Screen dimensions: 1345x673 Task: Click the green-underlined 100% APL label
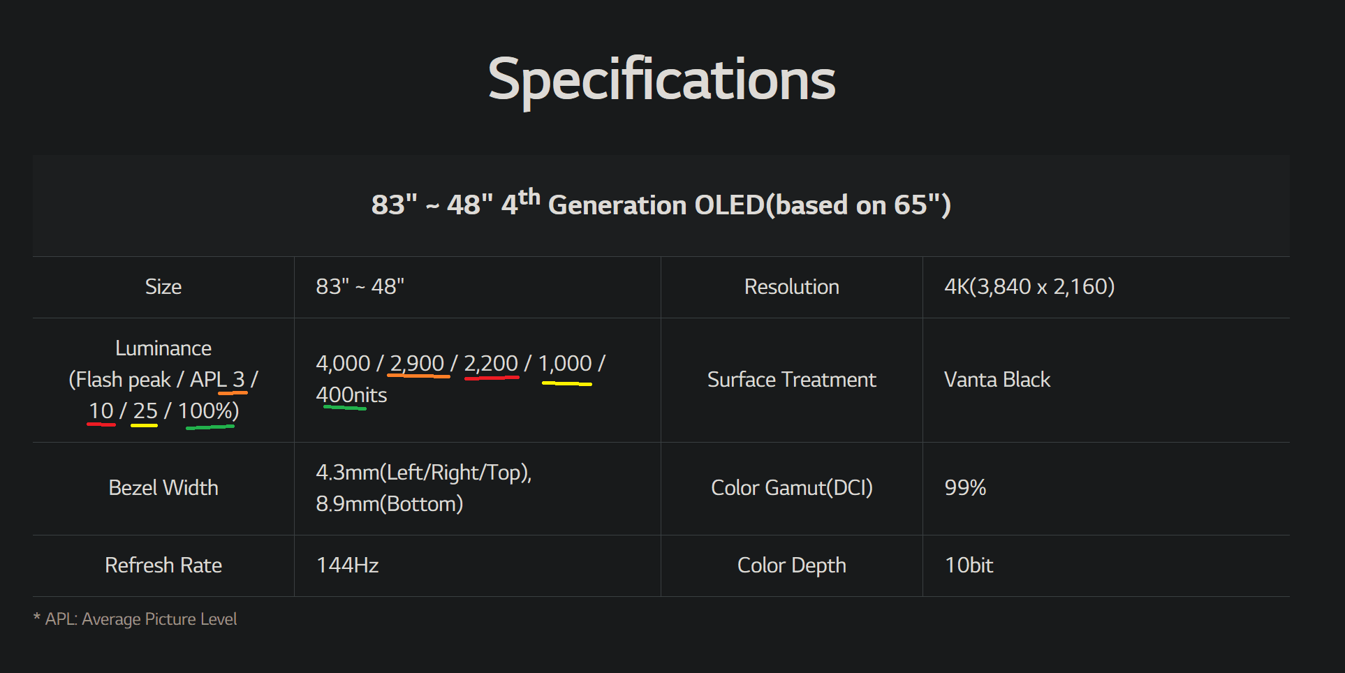[x=207, y=411]
